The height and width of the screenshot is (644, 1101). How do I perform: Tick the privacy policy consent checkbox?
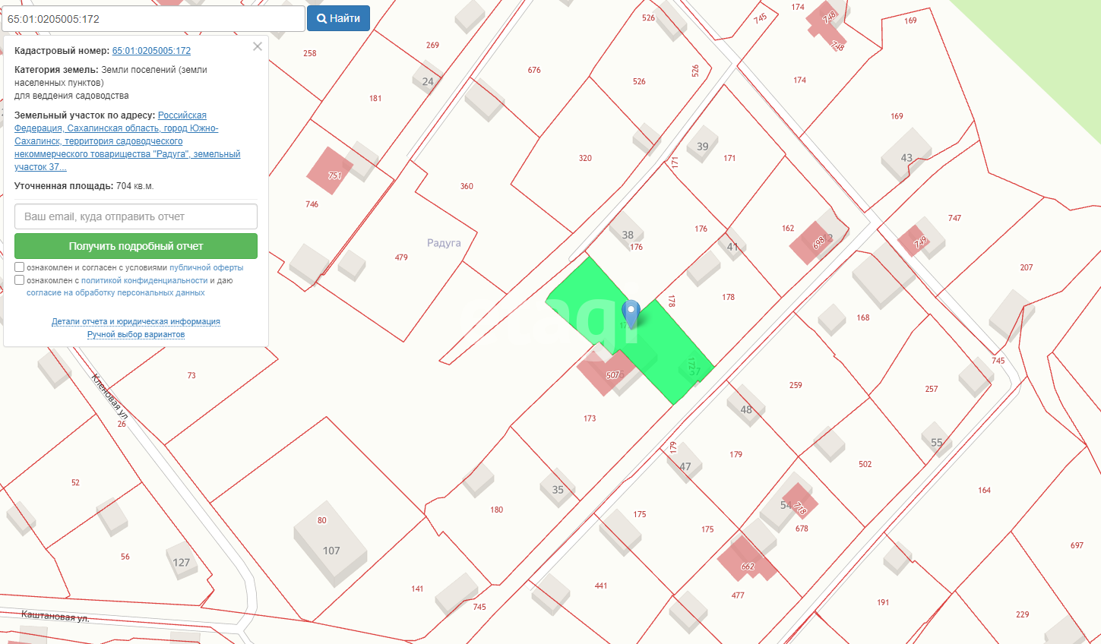20,280
